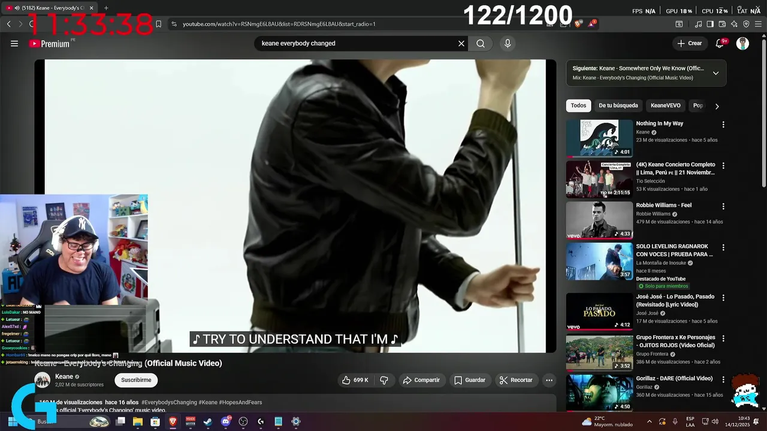Open options menu for Gorillaz - DARE
The image size is (767, 431).
point(723,380)
